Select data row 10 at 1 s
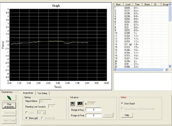The height and width of the screenshot is (126, 172). (x=141, y=33)
